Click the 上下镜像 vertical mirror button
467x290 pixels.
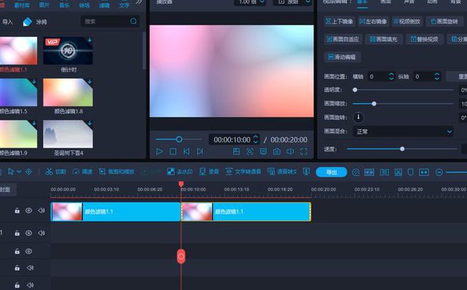click(339, 21)
